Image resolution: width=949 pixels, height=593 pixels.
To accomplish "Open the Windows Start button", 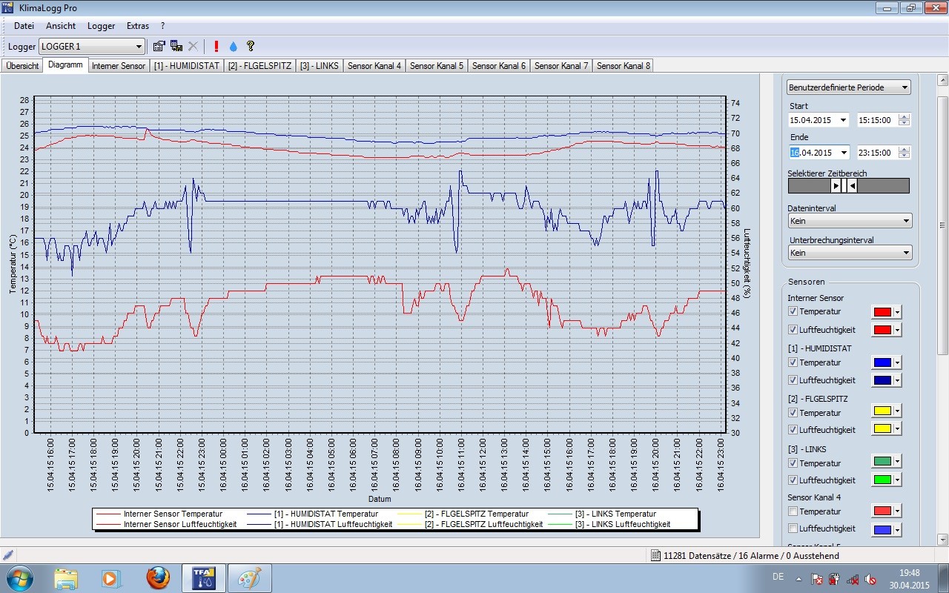I will coord(20,578).
